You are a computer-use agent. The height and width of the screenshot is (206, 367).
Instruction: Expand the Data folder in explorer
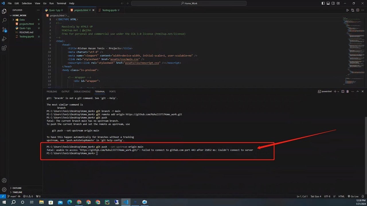[26, 20]
